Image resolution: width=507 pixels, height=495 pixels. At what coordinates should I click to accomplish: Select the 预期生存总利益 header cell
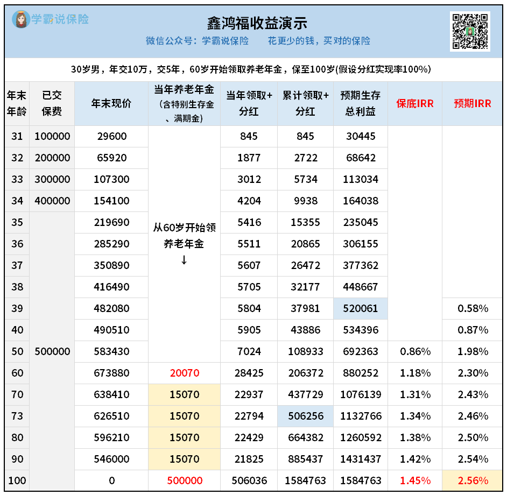pyautogui.click(x=360, y=103)
